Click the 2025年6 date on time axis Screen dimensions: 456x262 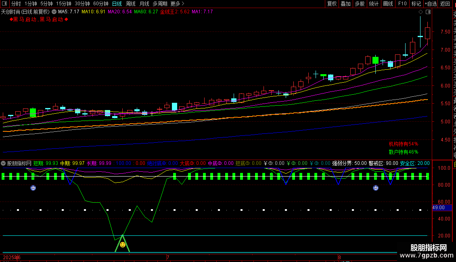click(x=12, y=257)
